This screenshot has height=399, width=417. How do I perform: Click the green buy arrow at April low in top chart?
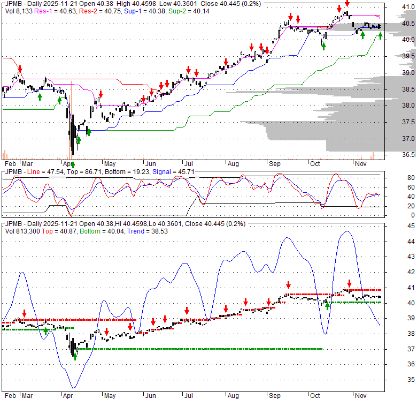73,163
